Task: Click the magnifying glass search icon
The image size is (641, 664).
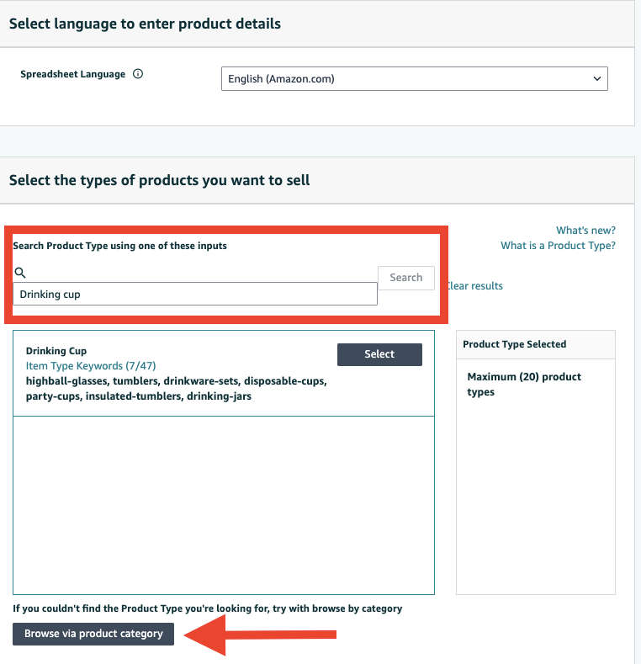Action: (x=21, y=273)
